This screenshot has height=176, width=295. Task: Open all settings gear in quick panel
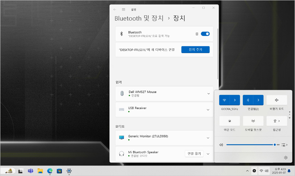[x=285, y=158]
